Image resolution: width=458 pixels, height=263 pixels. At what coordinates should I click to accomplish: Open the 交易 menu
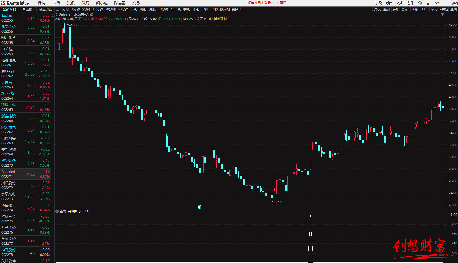click(x=136, y=3)
